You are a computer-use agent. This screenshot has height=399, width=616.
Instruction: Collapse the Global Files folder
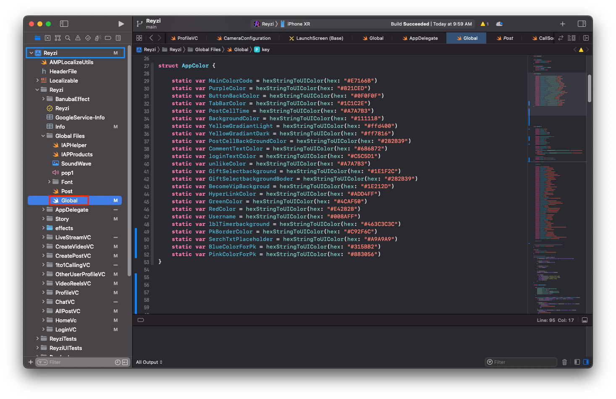tap(43, 136)
